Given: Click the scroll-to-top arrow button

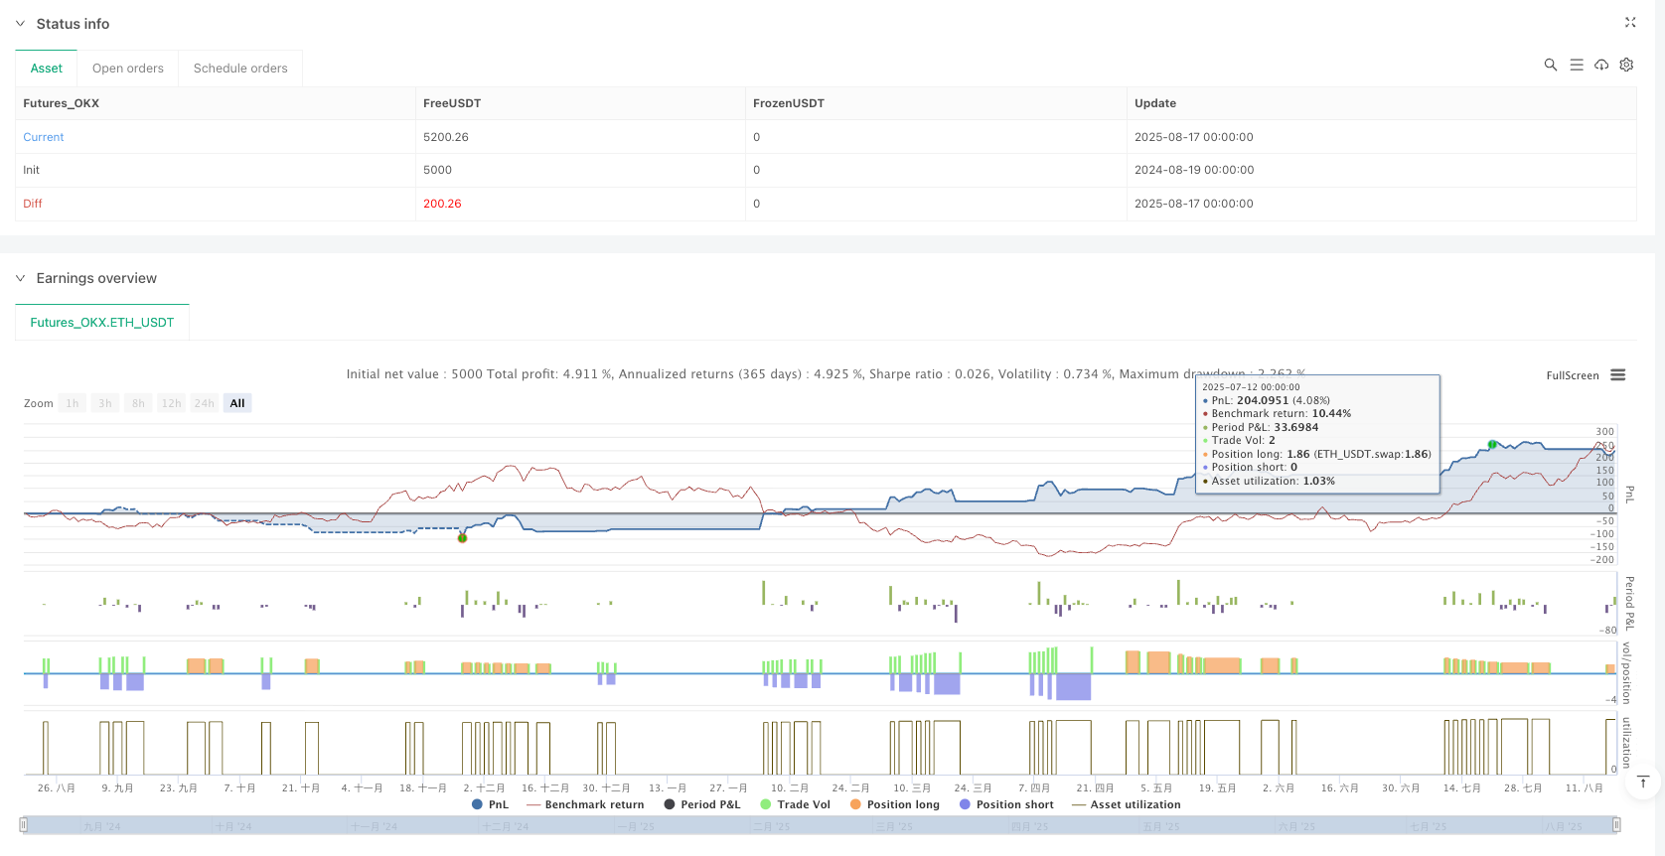Looking at the screenshot, I should point(1643,783).
